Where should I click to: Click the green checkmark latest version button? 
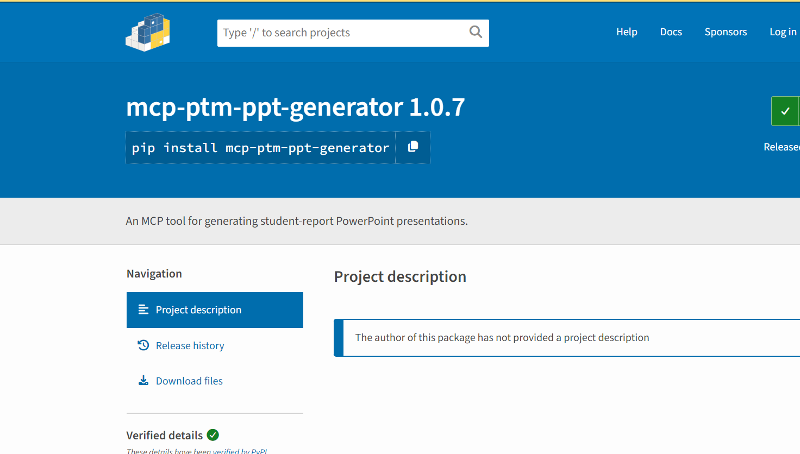(785, 111)
